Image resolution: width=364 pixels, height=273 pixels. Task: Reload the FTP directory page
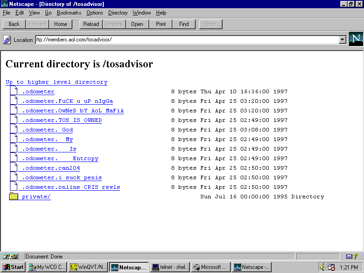pos(91,24)
